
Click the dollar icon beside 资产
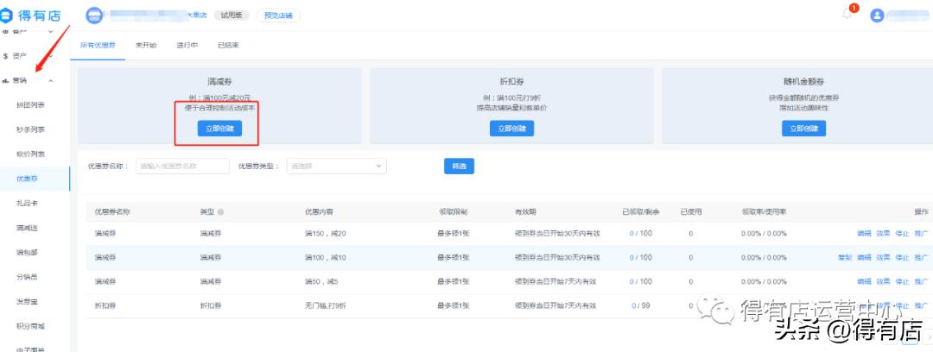[5, 56]
